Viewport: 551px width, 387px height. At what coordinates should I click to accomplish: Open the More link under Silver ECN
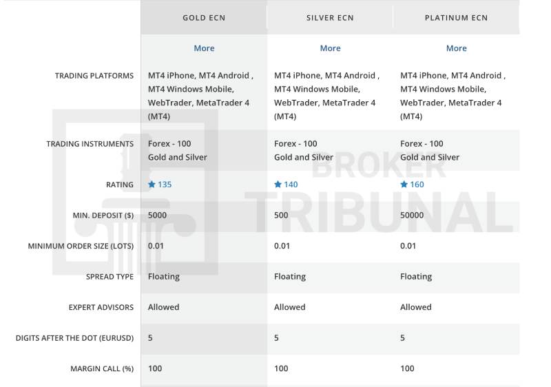click(x=330, y=48)
